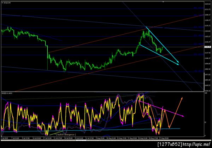Click the RSI indicator label in the lower pane
The width and height of the screenshot is (212, 148).
click(7, 93)
